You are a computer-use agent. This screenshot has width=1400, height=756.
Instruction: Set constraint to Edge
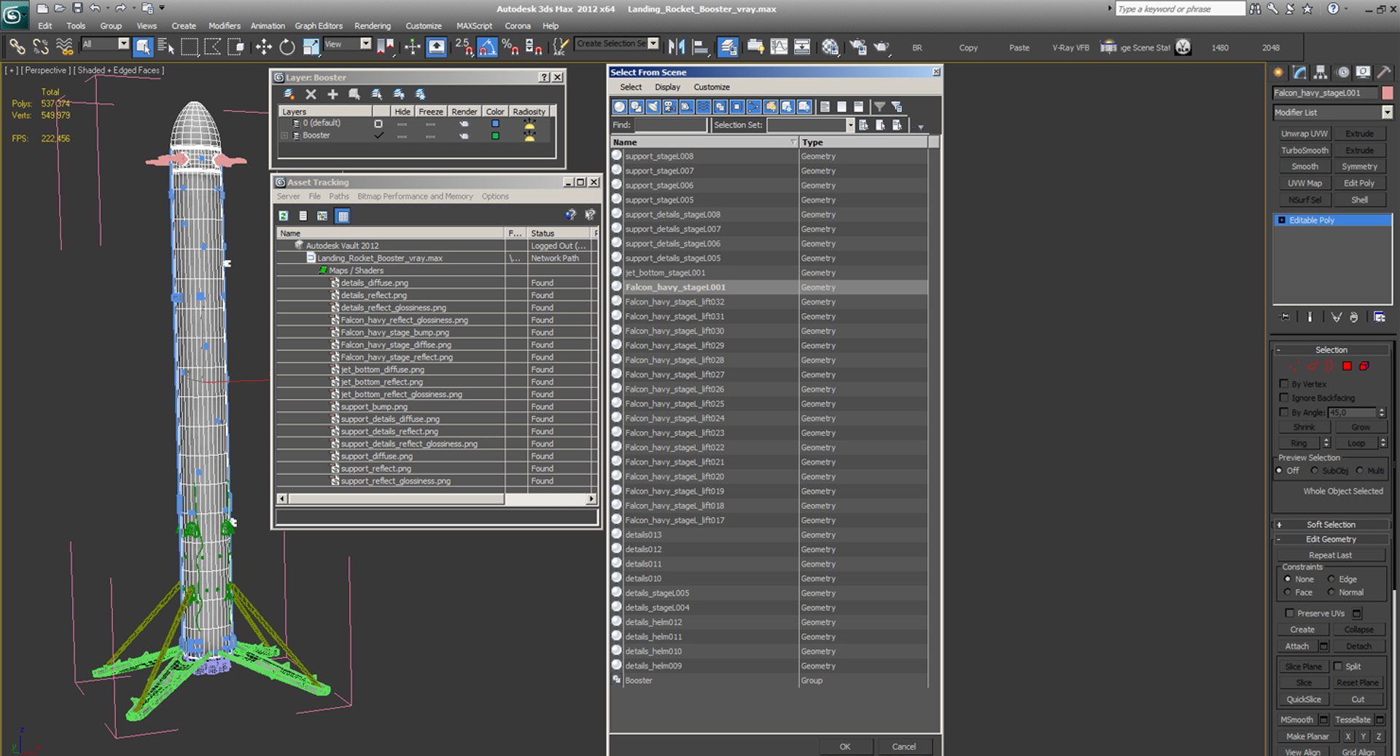(x=1331, y=579)
